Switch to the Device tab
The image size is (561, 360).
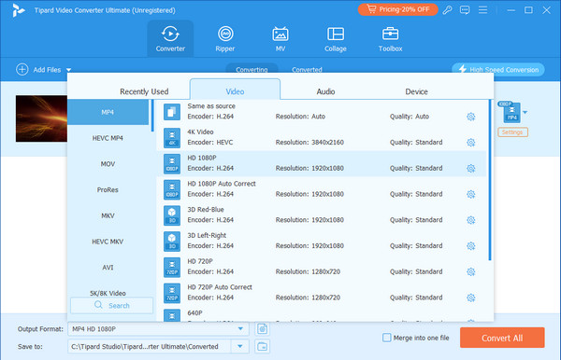(416, 91)
